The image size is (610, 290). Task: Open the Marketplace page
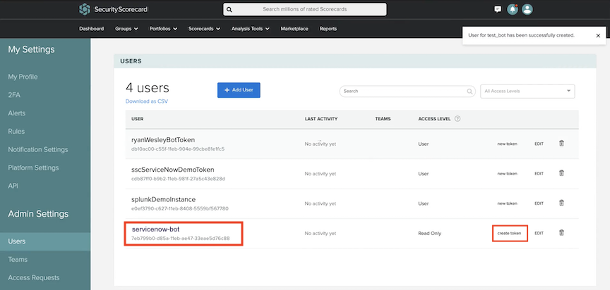tap(294, 29)
